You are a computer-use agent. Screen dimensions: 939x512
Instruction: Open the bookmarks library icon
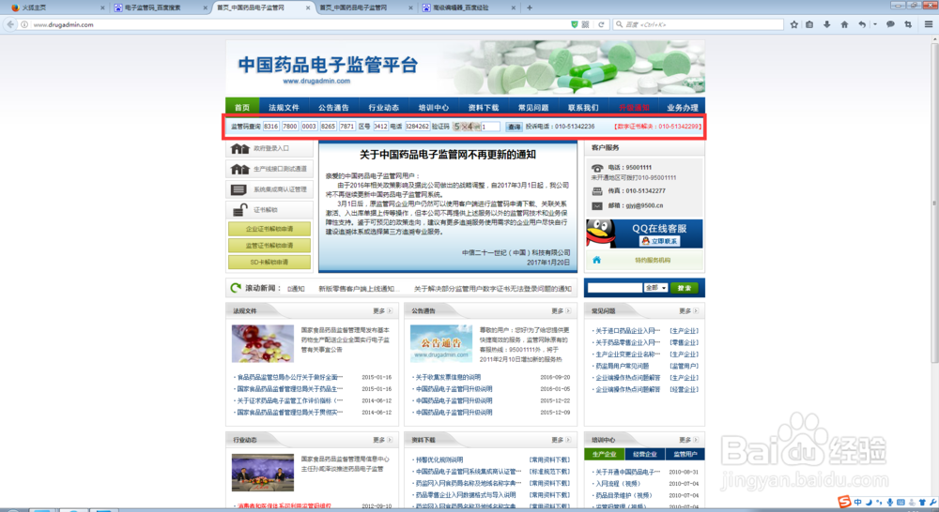point(809,24)
